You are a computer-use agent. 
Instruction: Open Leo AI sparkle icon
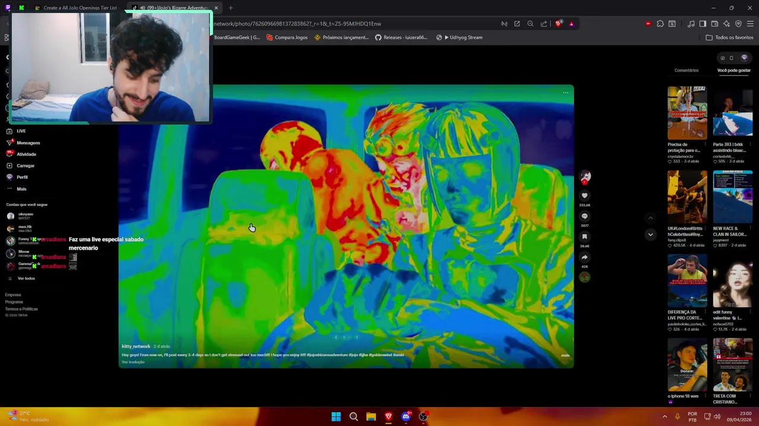pyautogui.click(x=726, y=24)
